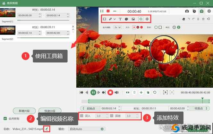The height and width of the screenshot is (134, 213).
Task: Click start time field 00:00:02.14 below timeline
Action: coord(109,108)
